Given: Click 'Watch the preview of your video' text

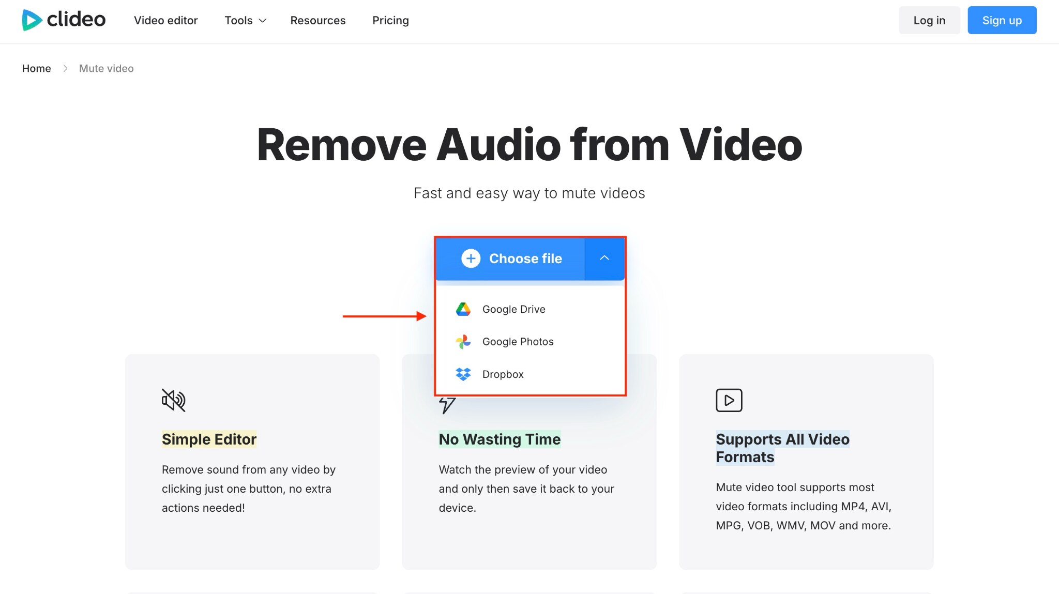Looking at the screenshot, I should coord(526,489).
